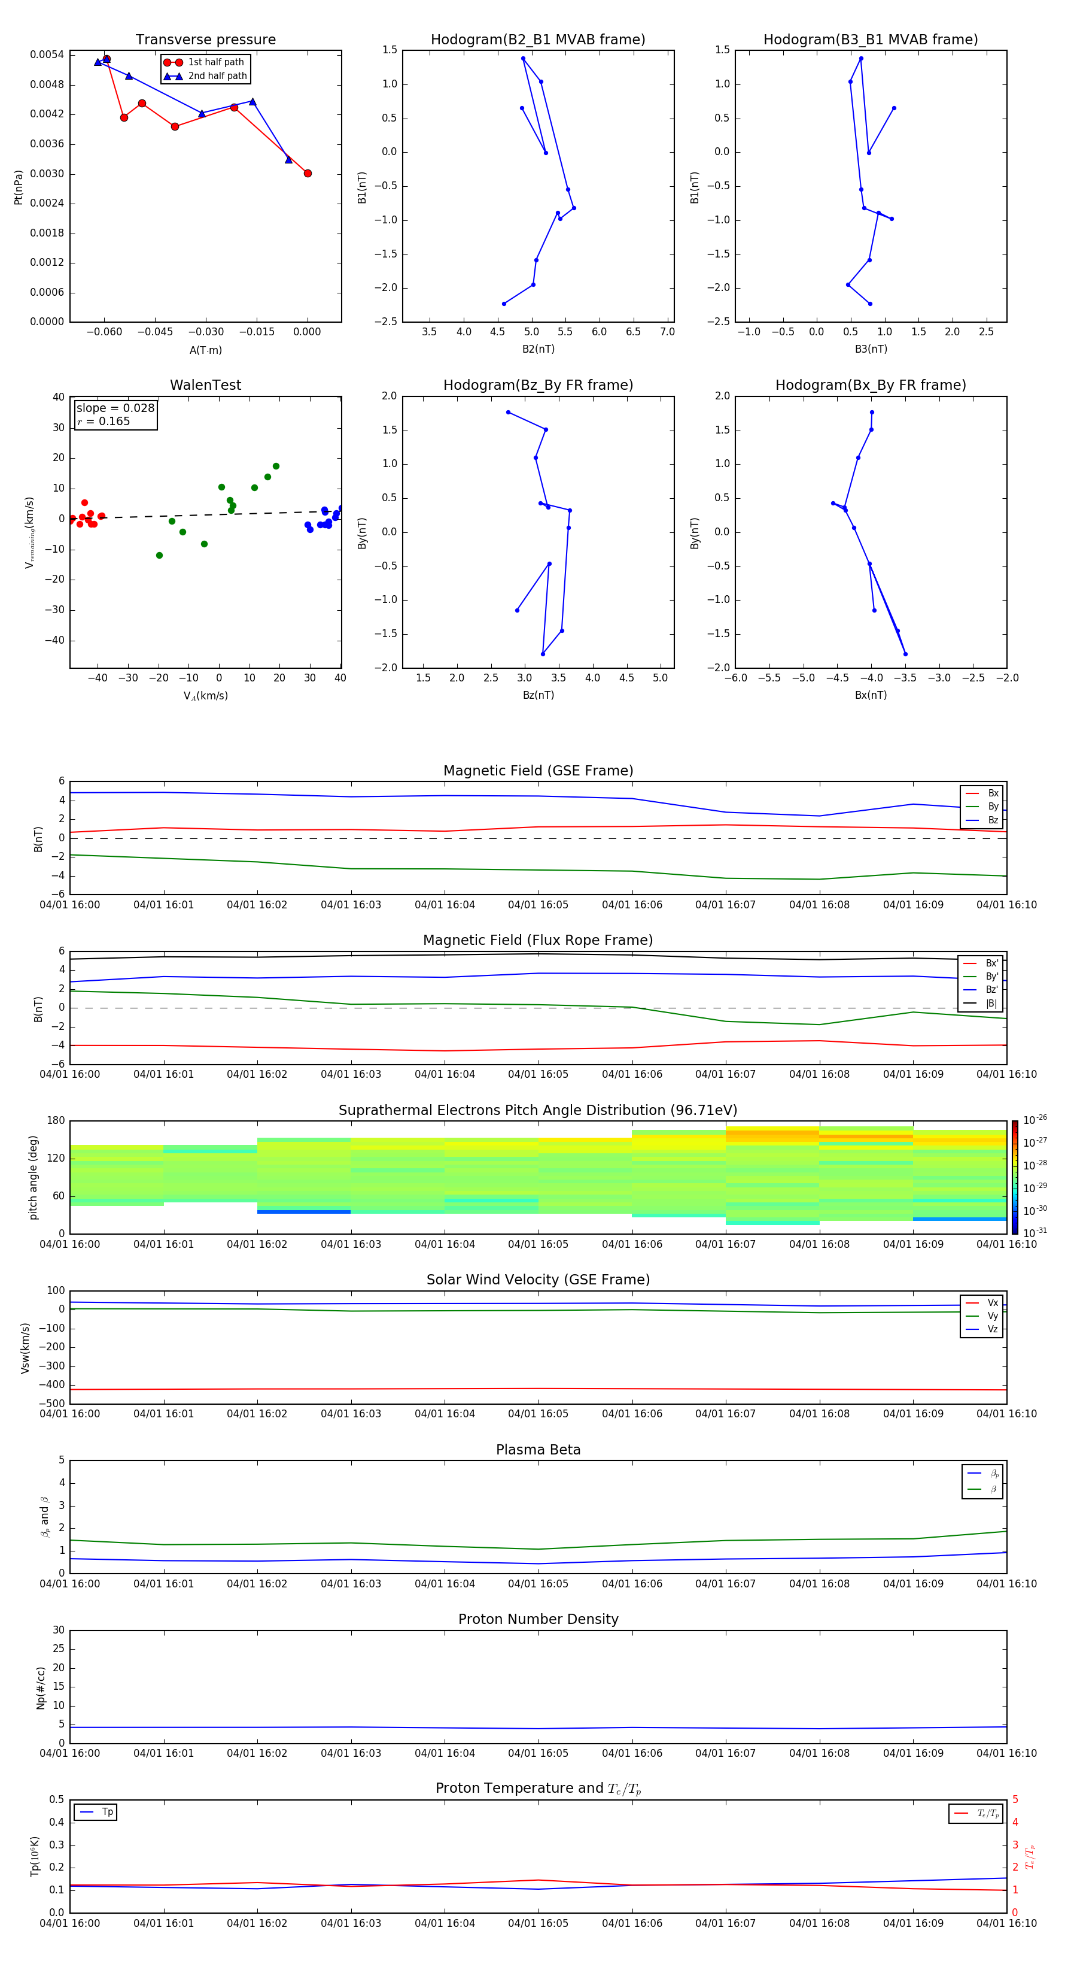Click the 'Magnetic Field (GSE Frame)' title
1077x1976 pixels.
[538, 771]
